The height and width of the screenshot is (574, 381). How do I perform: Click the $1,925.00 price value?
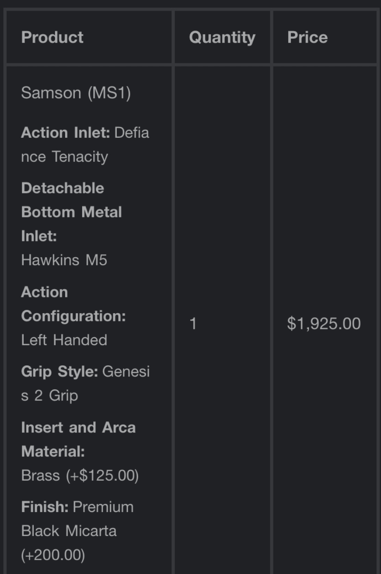(x=324, y=324)
